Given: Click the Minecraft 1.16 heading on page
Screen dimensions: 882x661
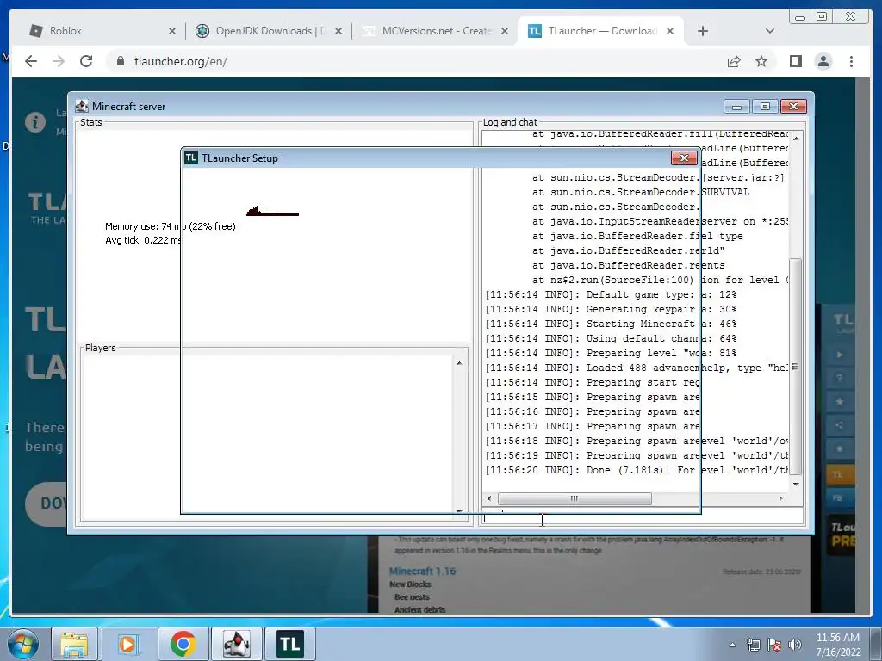Looking at the screenshot, I should point(422,571).
